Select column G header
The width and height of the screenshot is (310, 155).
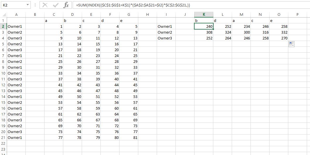point(129,14)
